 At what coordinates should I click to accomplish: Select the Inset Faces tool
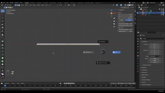coord(3,45)
